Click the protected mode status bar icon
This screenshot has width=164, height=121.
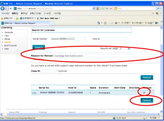[144, 118]
